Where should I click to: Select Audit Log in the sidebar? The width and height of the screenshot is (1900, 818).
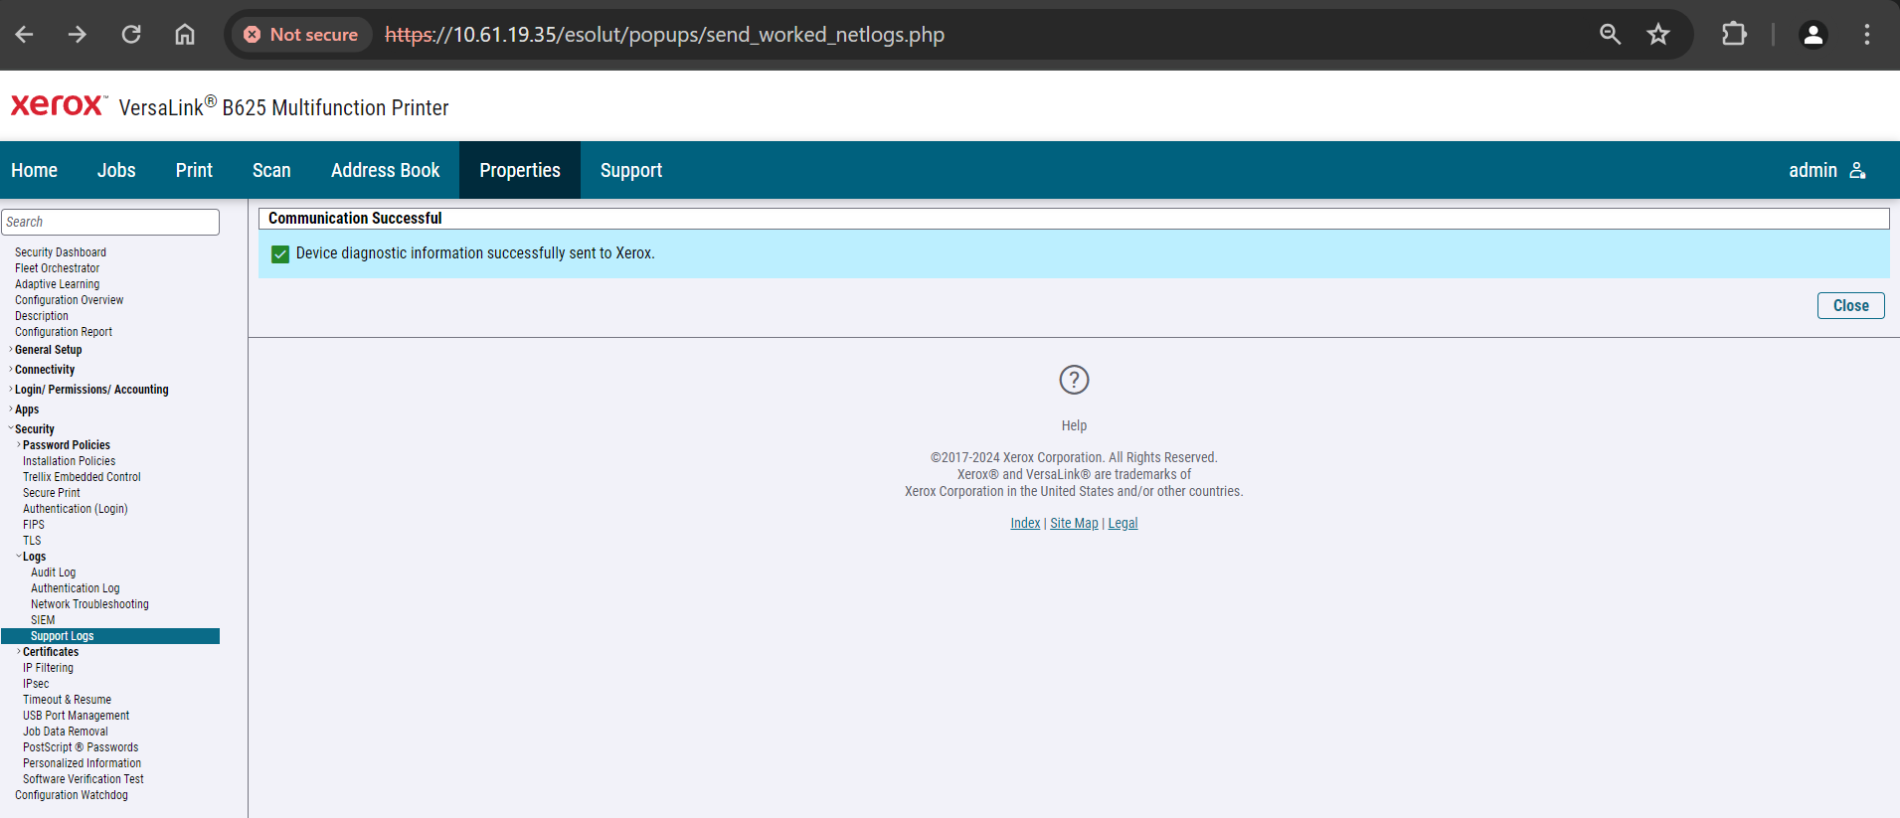coord(54,573)
